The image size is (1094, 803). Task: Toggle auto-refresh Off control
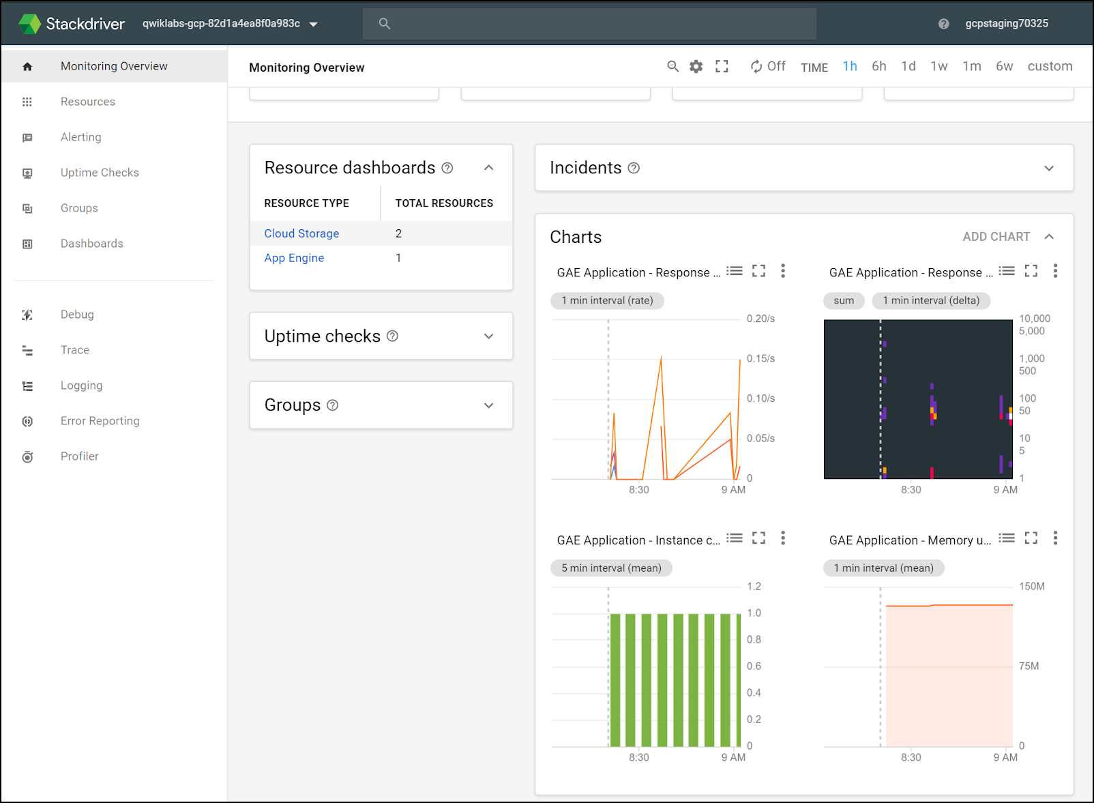pos(768,66)
